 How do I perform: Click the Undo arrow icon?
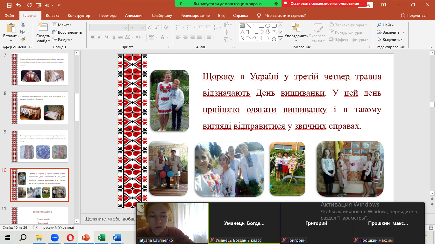point(18,5)
